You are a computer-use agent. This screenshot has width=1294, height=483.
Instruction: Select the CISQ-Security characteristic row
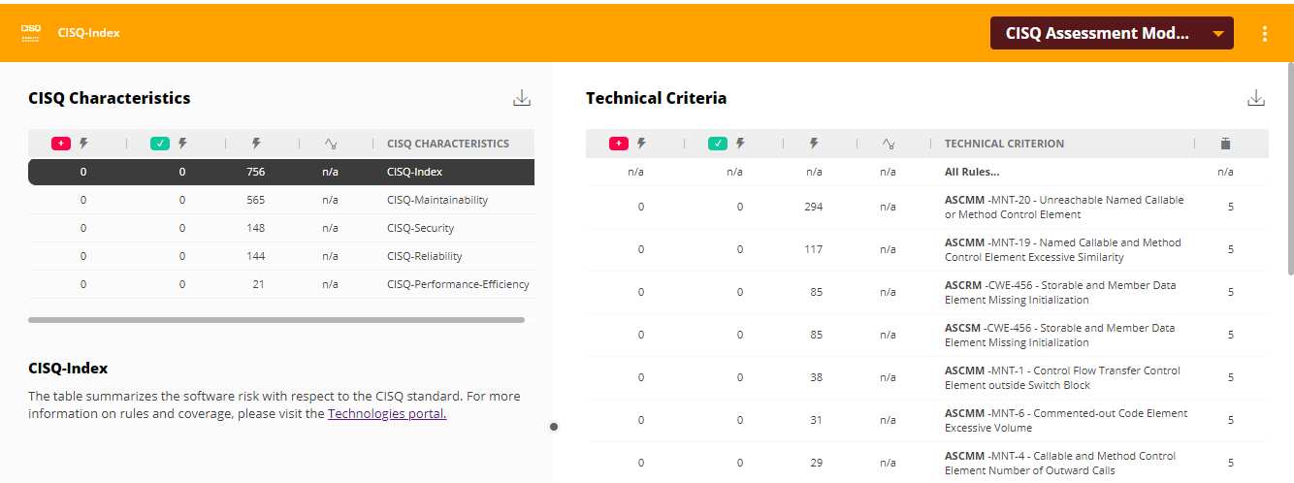click(420, 228)
